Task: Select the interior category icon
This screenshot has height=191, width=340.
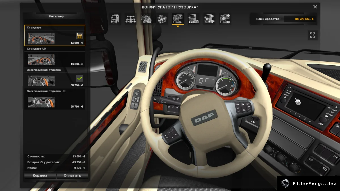Action: tap(178, 19)
